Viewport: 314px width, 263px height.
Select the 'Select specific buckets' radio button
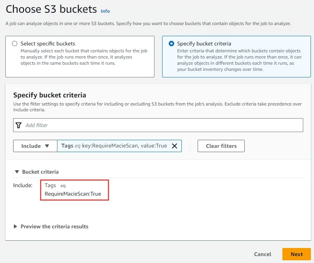(15, 44)
